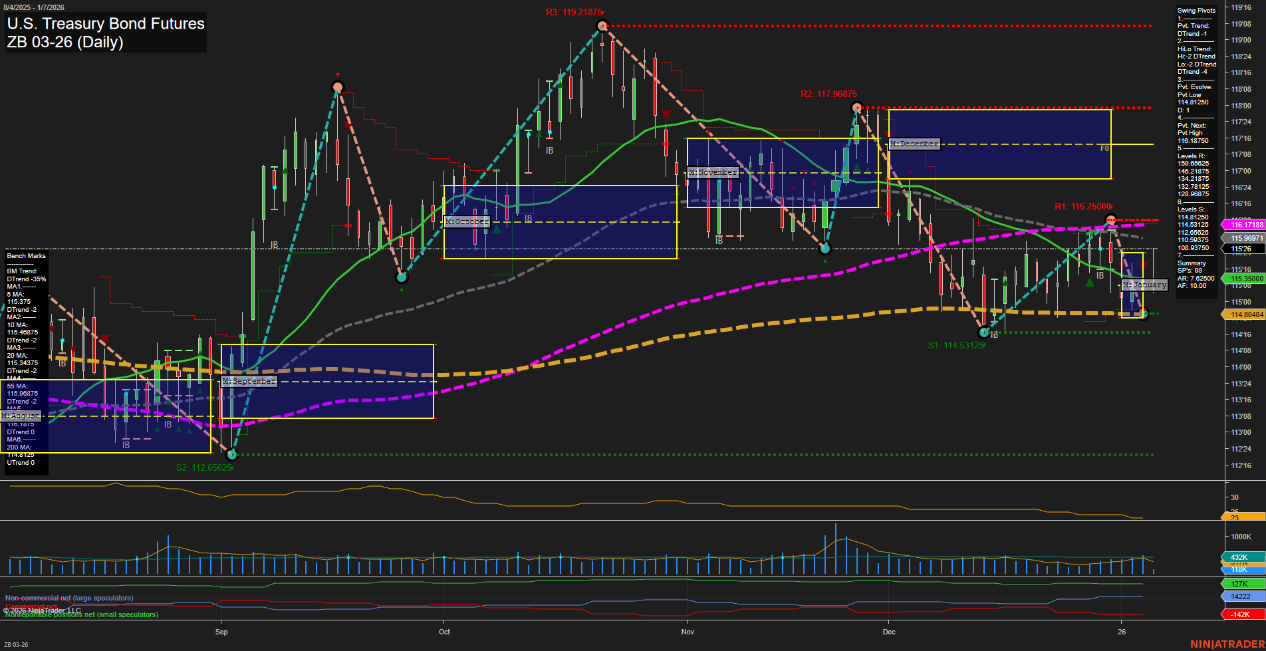Screen dimensions: 1266x651
Task: Click the R1 pivot circle near 116.25000 label
Action: click(1111, 218)
